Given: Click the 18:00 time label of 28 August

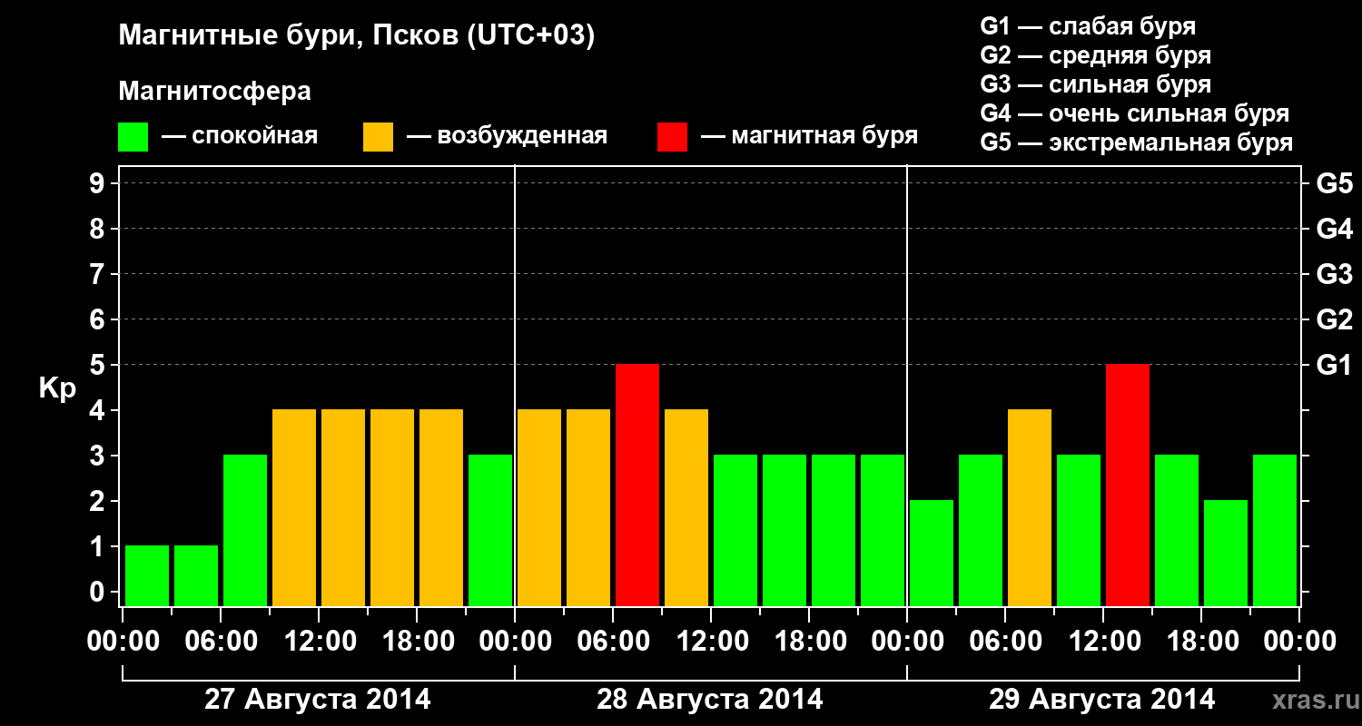Looking at the screenshot, I should pyautogui.click(x=809, y=642).
